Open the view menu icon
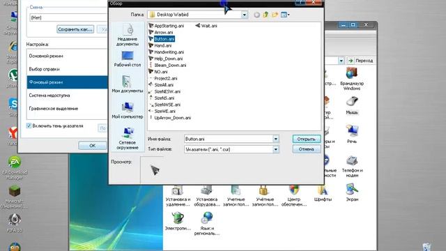Viewport: 446px width, 251px height. point(285,15)
